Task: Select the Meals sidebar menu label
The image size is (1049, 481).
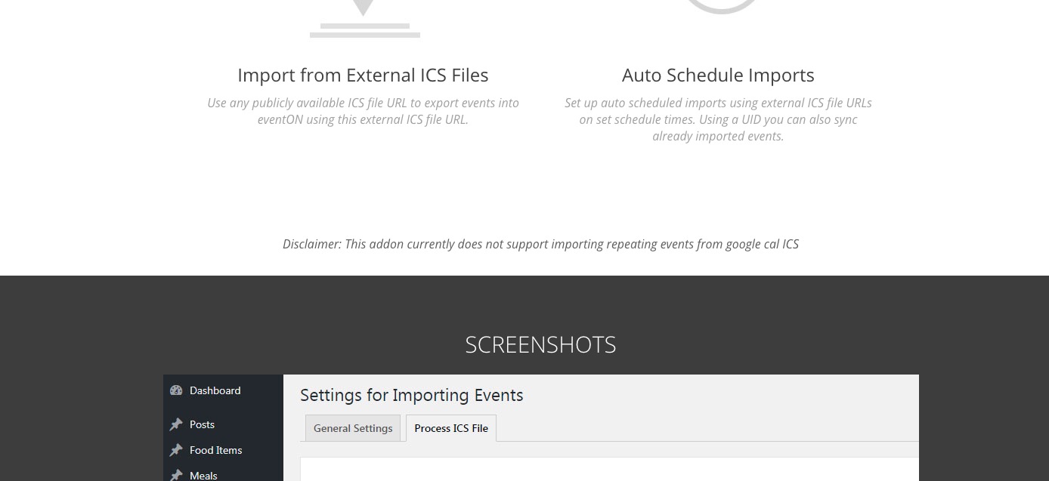Action: click(x=203, y=475)
